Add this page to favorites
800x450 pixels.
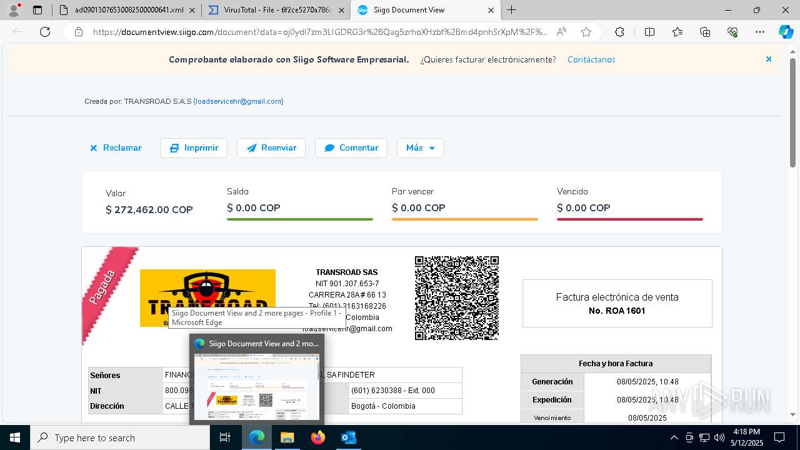pos(586,32)
